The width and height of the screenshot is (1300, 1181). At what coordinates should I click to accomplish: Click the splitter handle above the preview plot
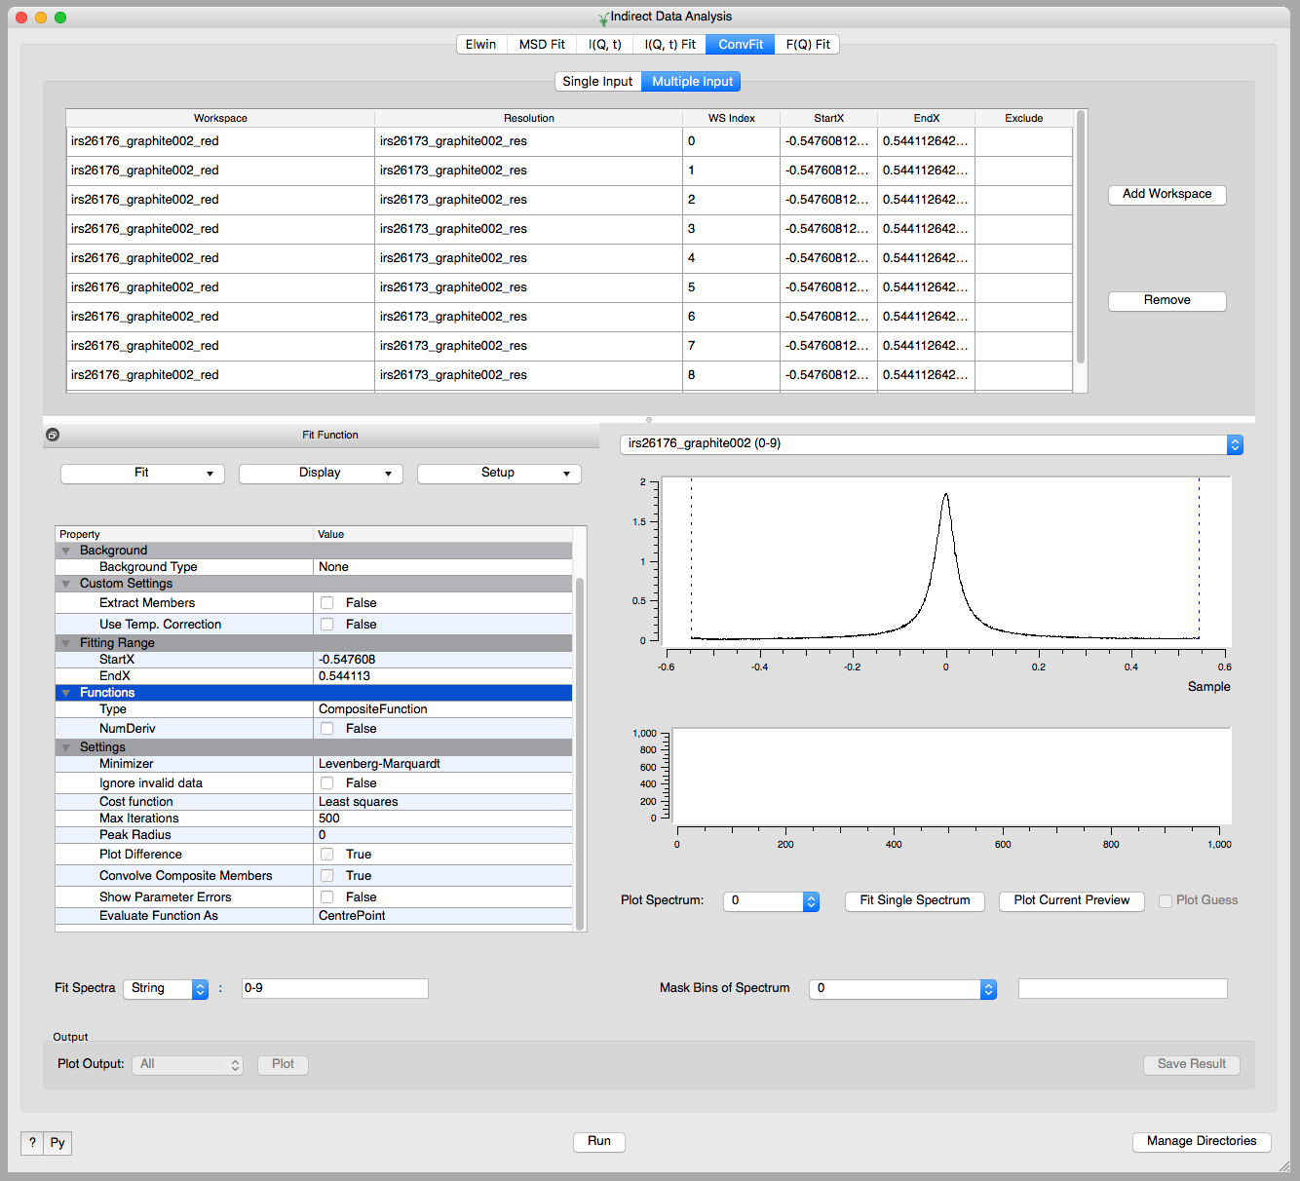649,420
